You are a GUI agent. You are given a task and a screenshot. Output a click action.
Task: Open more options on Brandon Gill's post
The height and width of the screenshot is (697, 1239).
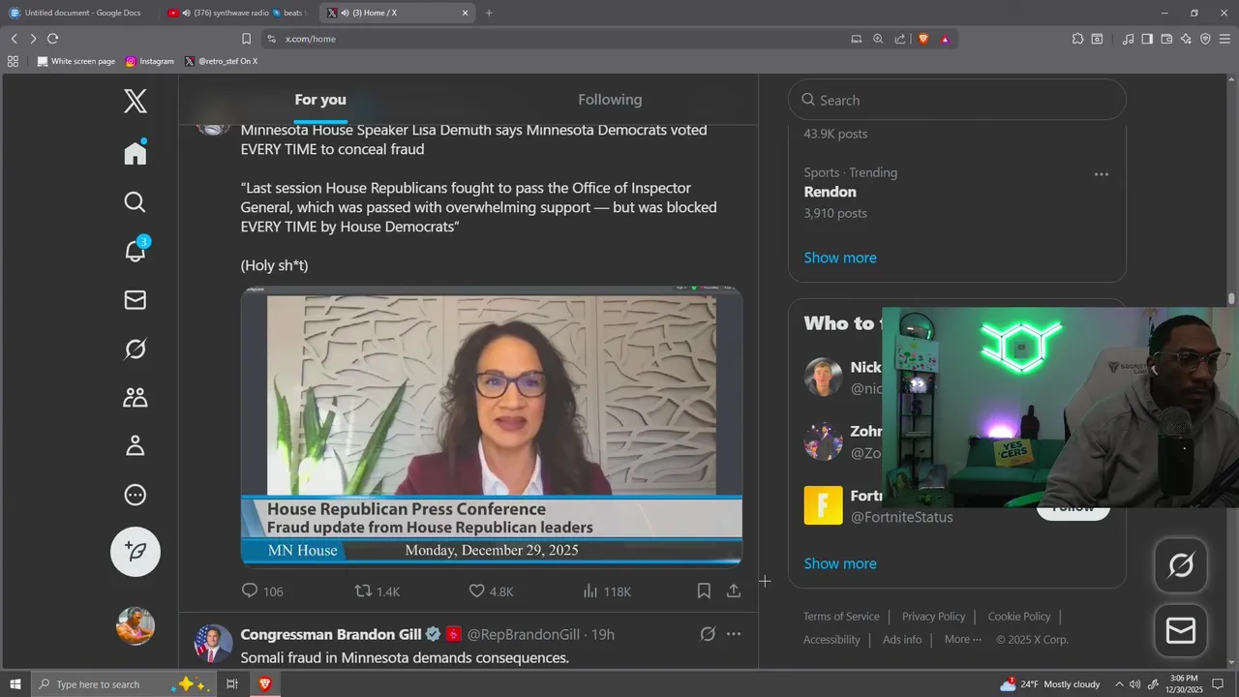pos(734,634)
